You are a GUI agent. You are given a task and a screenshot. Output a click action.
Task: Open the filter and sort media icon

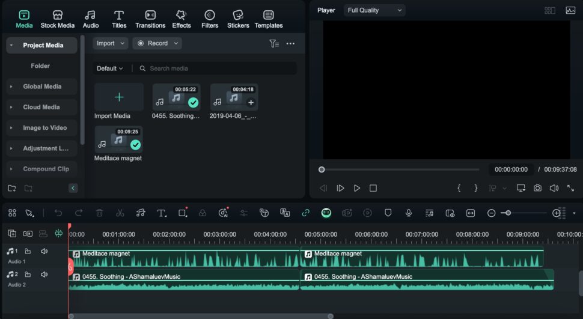click(274, 43)
